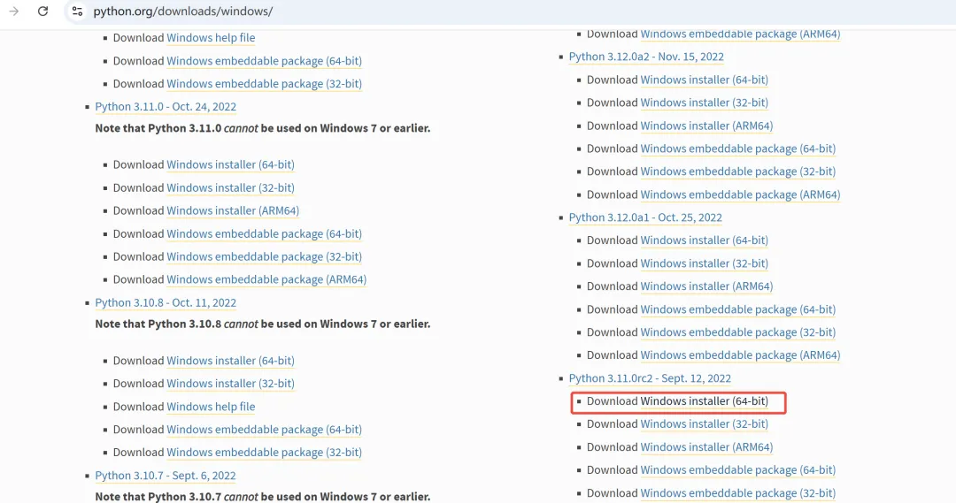Get embeddable package (32-bit) under Python 3.10.8
The height and width of the screenshot is (503, 956).
pyautogui.click(x=264, y=453)
